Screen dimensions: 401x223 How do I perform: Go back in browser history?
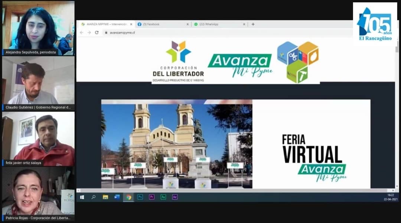click(x=82, y=33)
